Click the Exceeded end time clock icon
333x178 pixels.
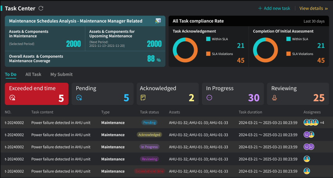click(13, 98)
